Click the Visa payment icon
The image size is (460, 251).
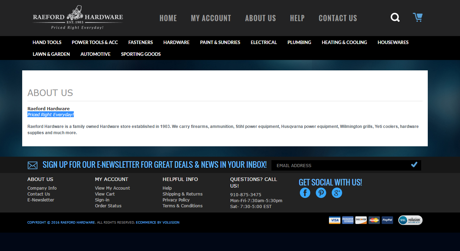[x=335, y=220]
